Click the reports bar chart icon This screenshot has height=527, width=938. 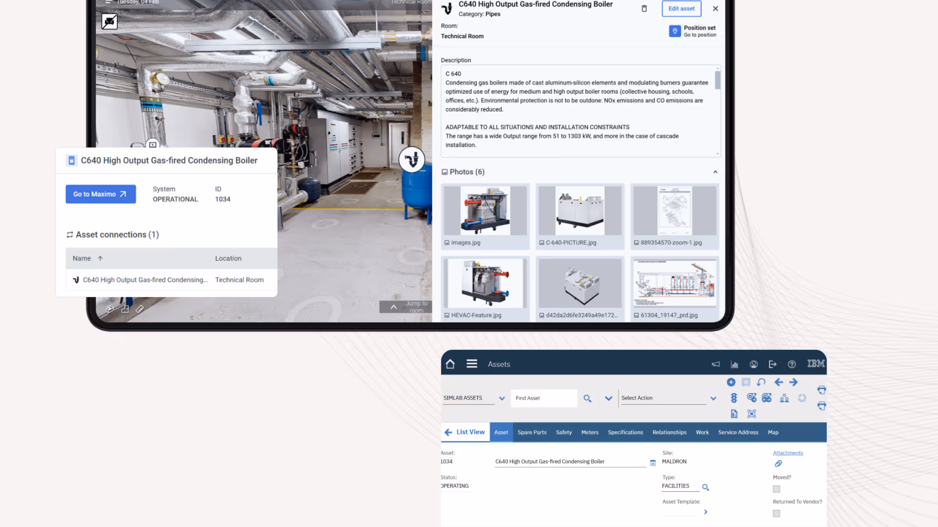coord(734,365)
